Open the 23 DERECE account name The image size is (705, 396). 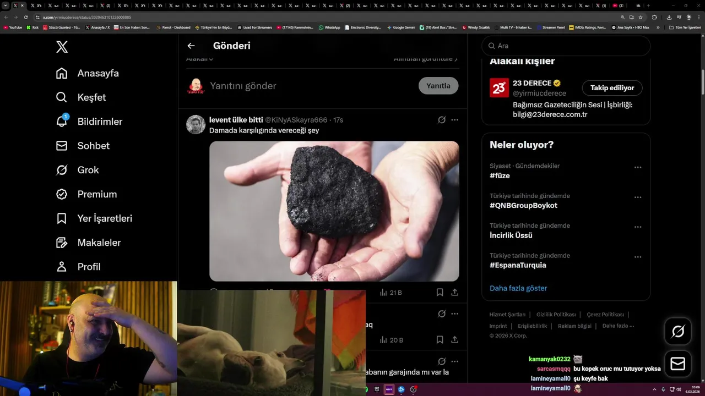[x=532, y=83]
